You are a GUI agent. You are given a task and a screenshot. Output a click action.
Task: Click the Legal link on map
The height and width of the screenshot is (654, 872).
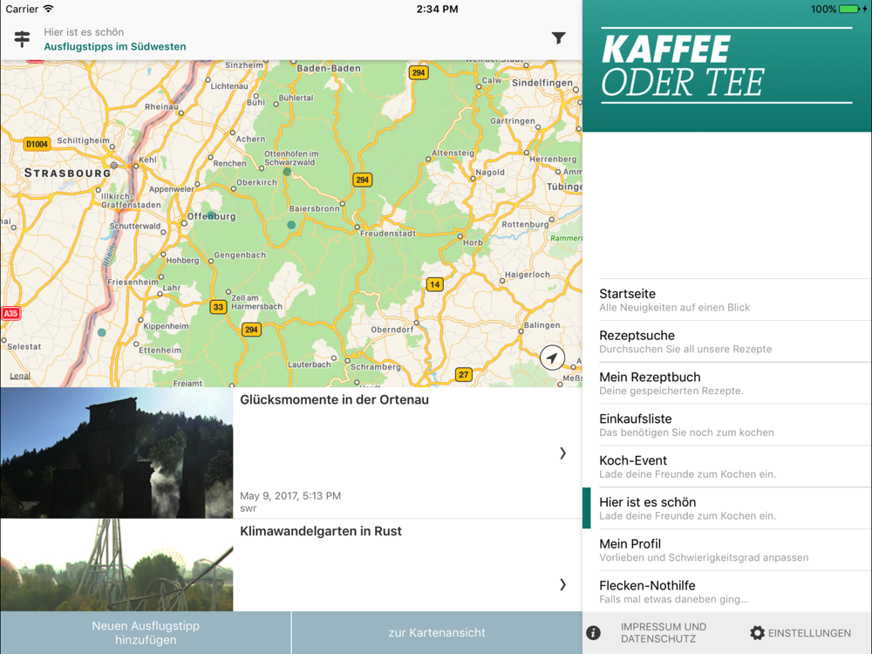pyautogui.click(x=19, y=376)
